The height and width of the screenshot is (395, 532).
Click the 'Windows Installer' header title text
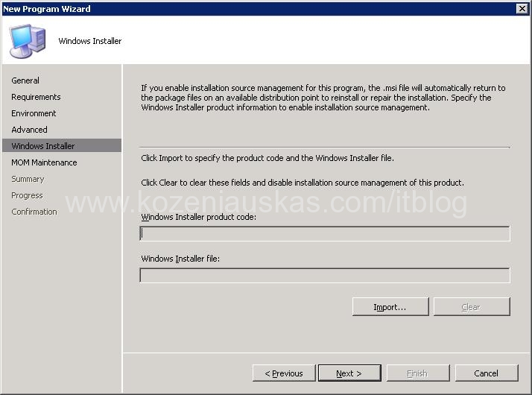click(90, 41)
